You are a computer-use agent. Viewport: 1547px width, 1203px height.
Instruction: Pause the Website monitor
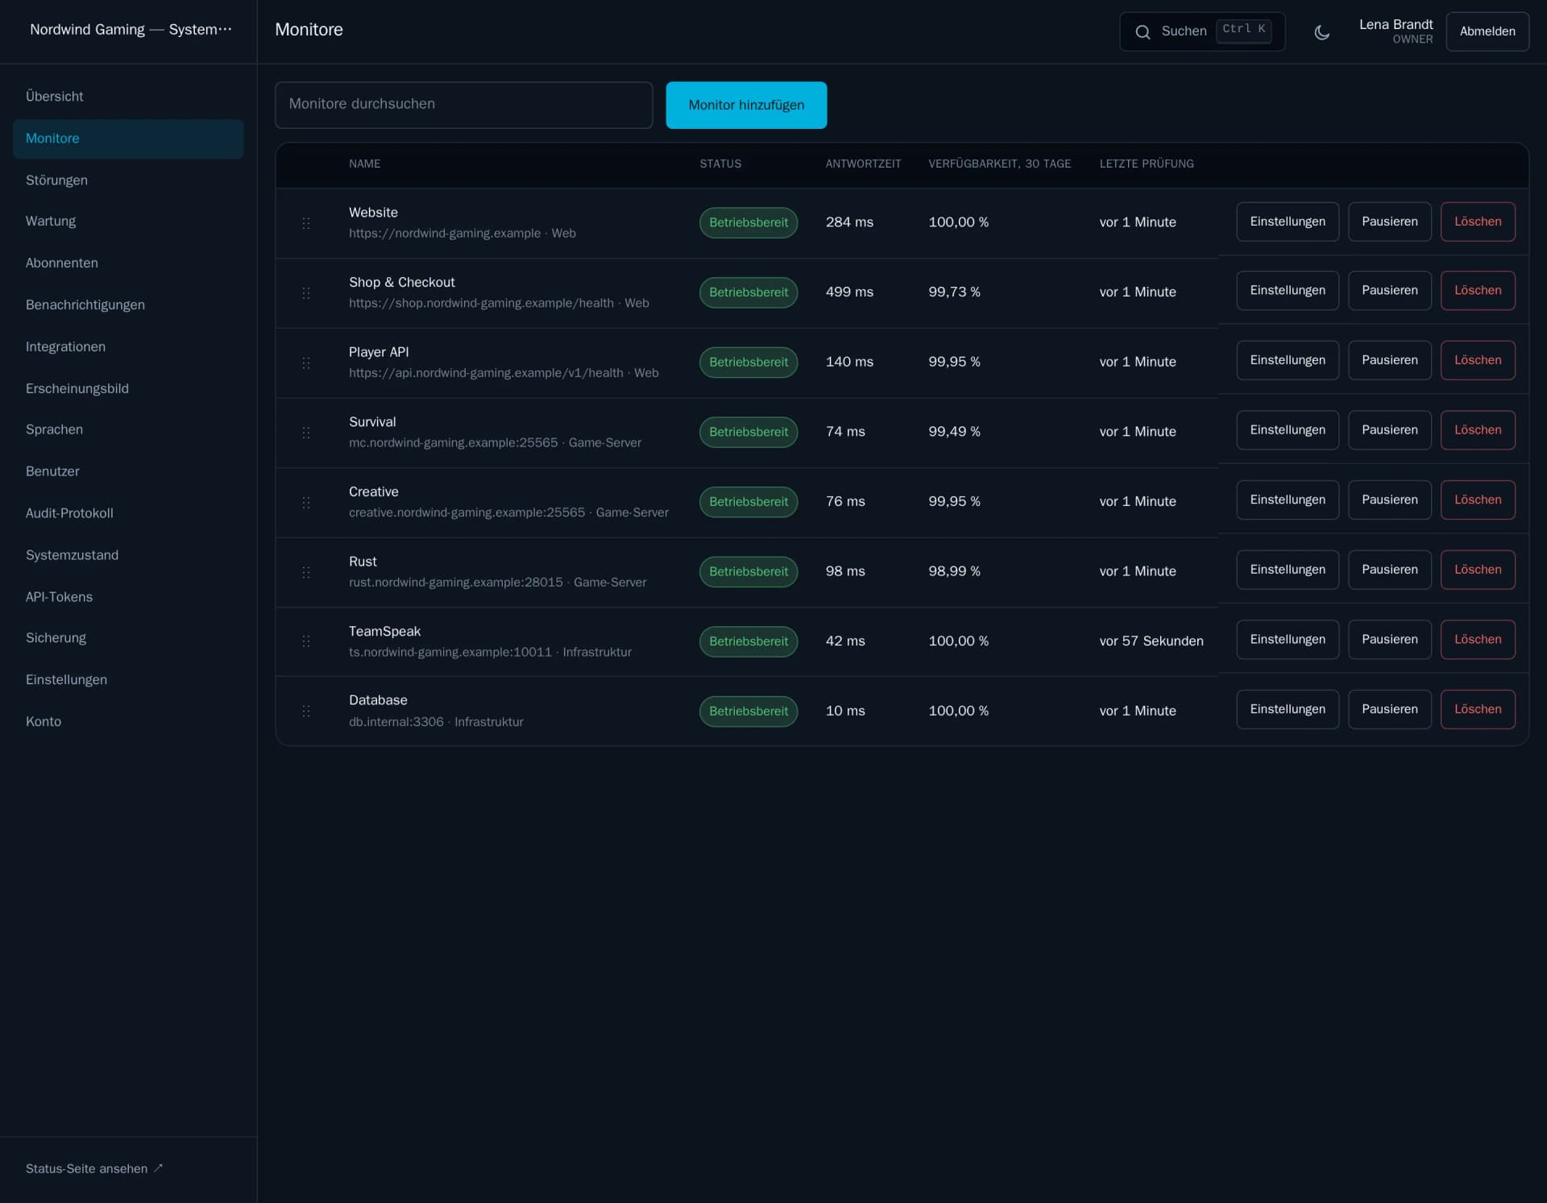click(1390, 222)
